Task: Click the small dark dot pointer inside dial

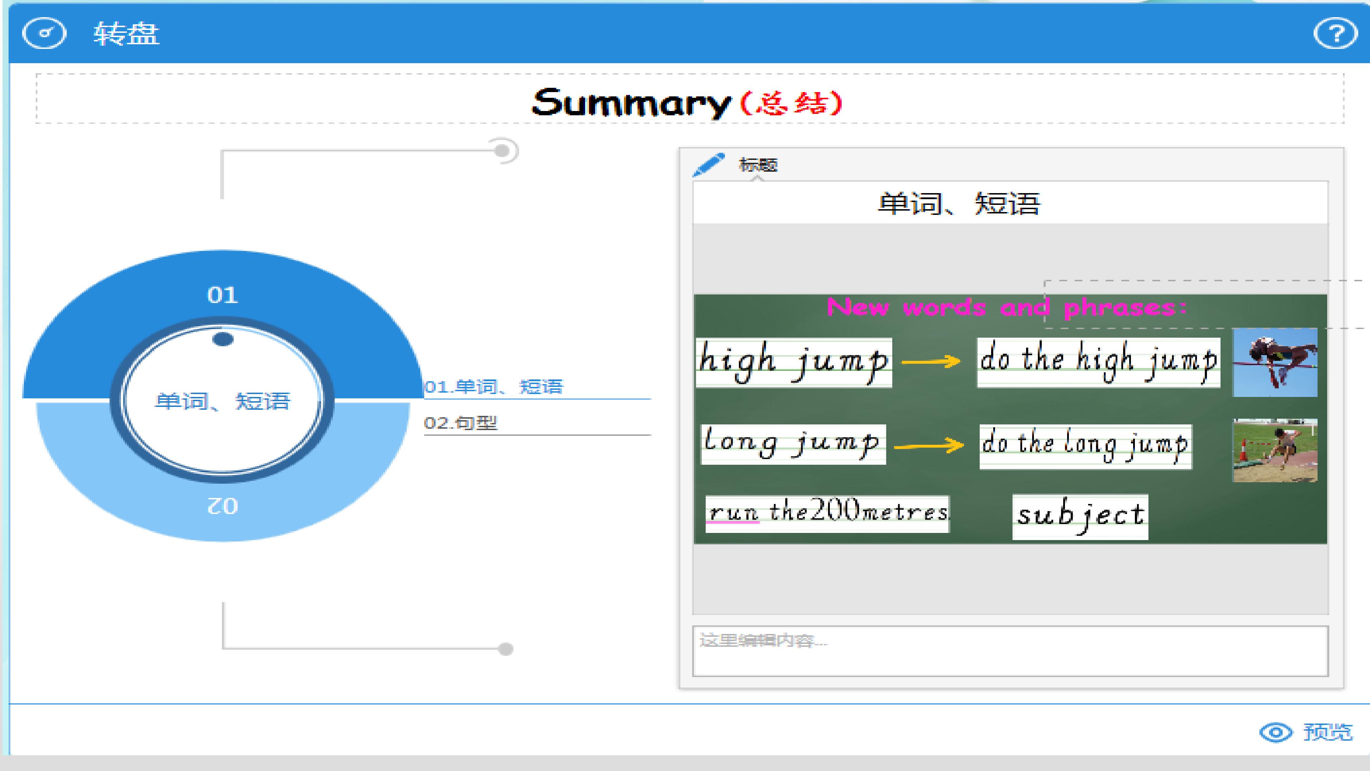Action: click(x=223, y=339)
